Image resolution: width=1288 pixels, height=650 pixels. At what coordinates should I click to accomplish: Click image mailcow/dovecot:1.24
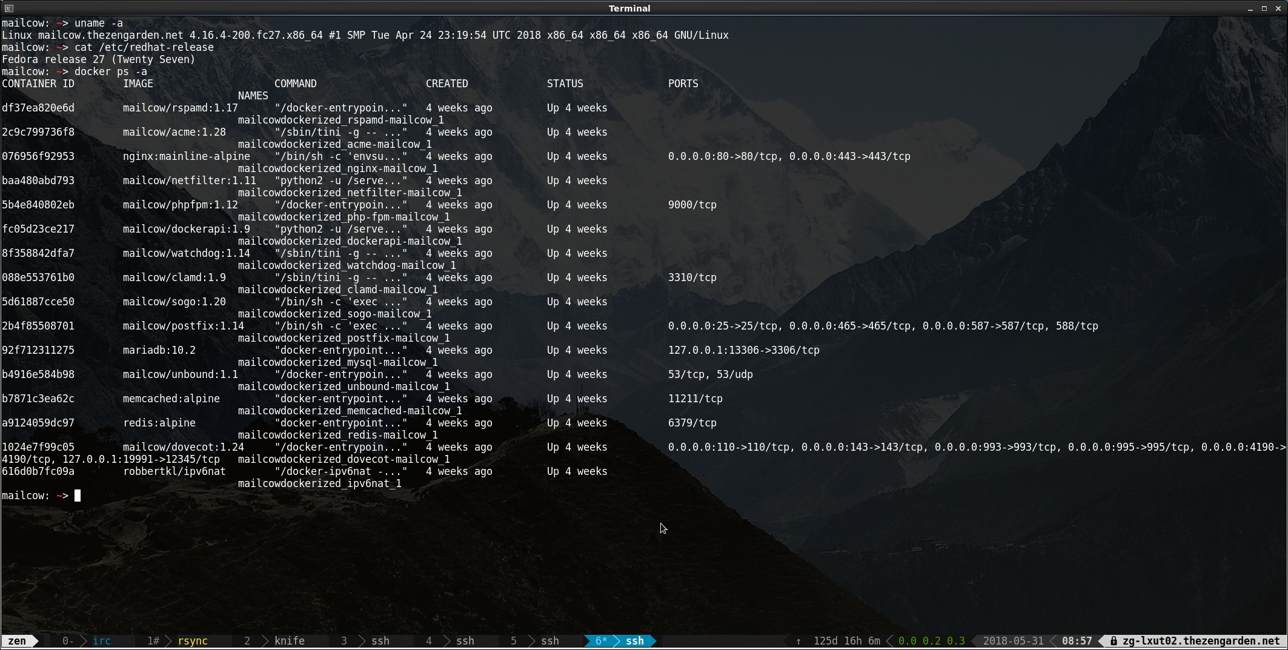tap(184, 447)
